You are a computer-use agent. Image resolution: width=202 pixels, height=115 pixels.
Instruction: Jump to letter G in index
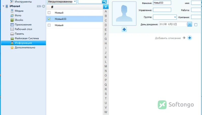(106, 39)
